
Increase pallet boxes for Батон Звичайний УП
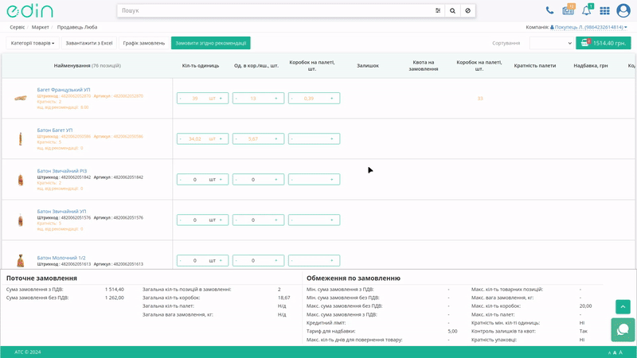click(332, 220)
